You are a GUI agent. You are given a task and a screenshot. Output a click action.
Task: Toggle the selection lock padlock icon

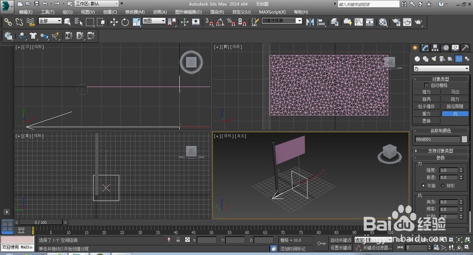click(178, 239)
